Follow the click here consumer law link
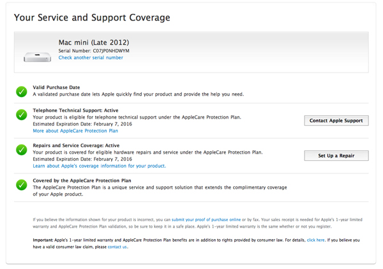Screen dimensions: 383x269 tap(315, 240)
